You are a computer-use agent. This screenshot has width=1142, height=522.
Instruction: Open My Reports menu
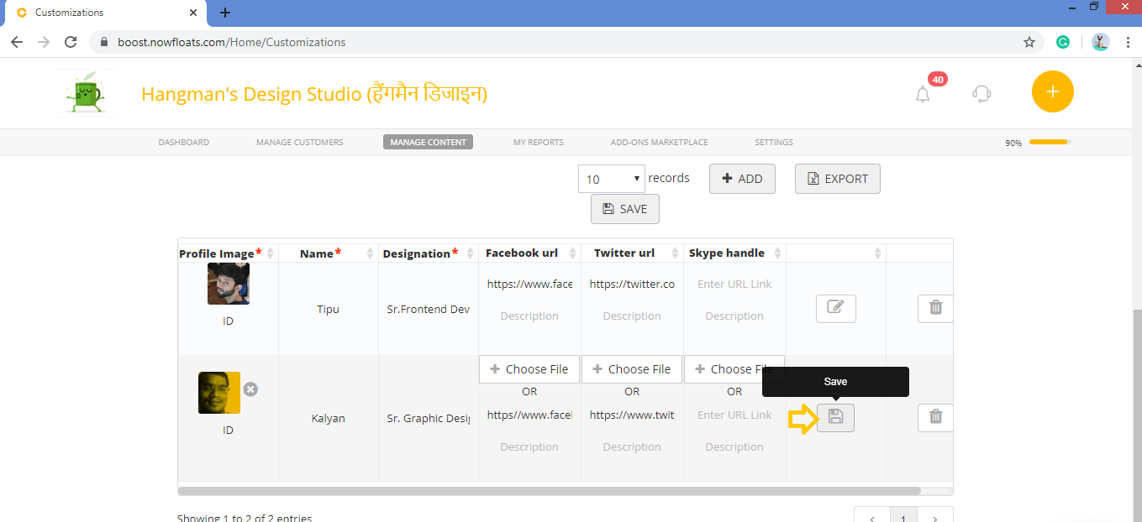pyautogui.click(x=538, y=142)
